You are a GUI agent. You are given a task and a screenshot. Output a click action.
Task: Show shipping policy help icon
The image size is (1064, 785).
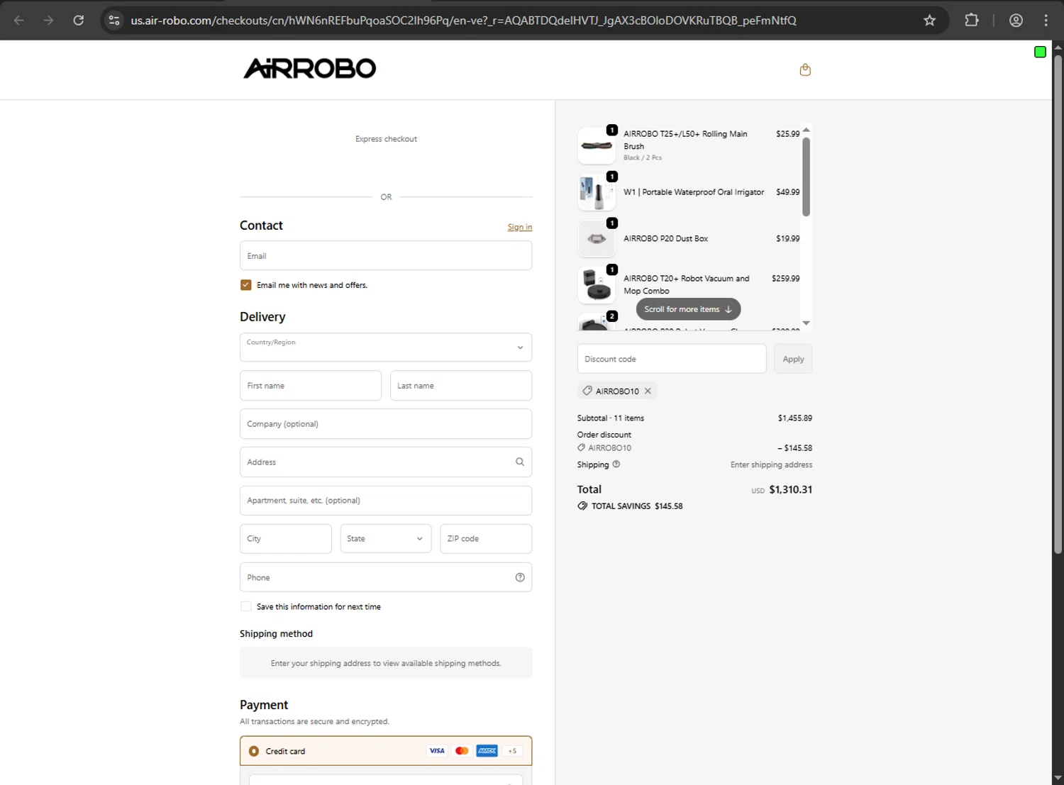[x=616, y=464]
